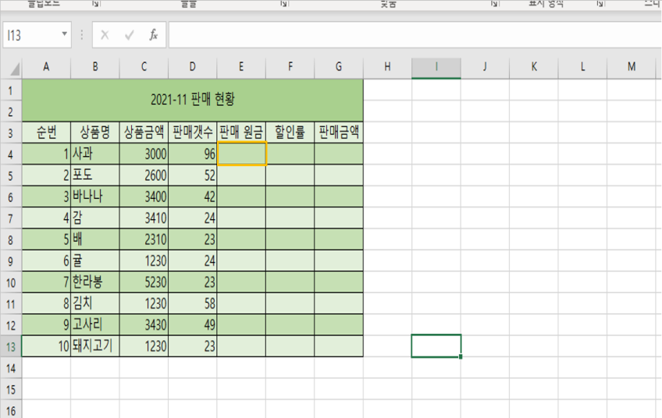Select column B header
This screenshot has width=662, height=418.
95,66
